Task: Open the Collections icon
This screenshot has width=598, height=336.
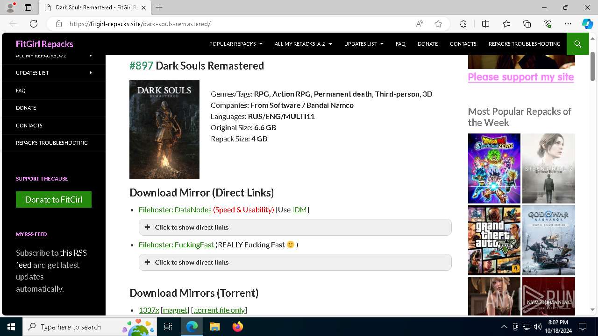Action: (527, 24)
